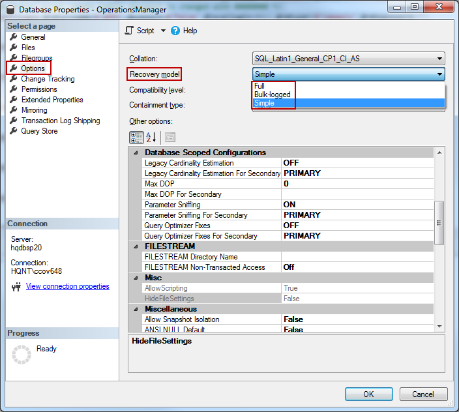Expand the Script dropdown arrow
The image size is (459, 412).
tap(163, 31)
